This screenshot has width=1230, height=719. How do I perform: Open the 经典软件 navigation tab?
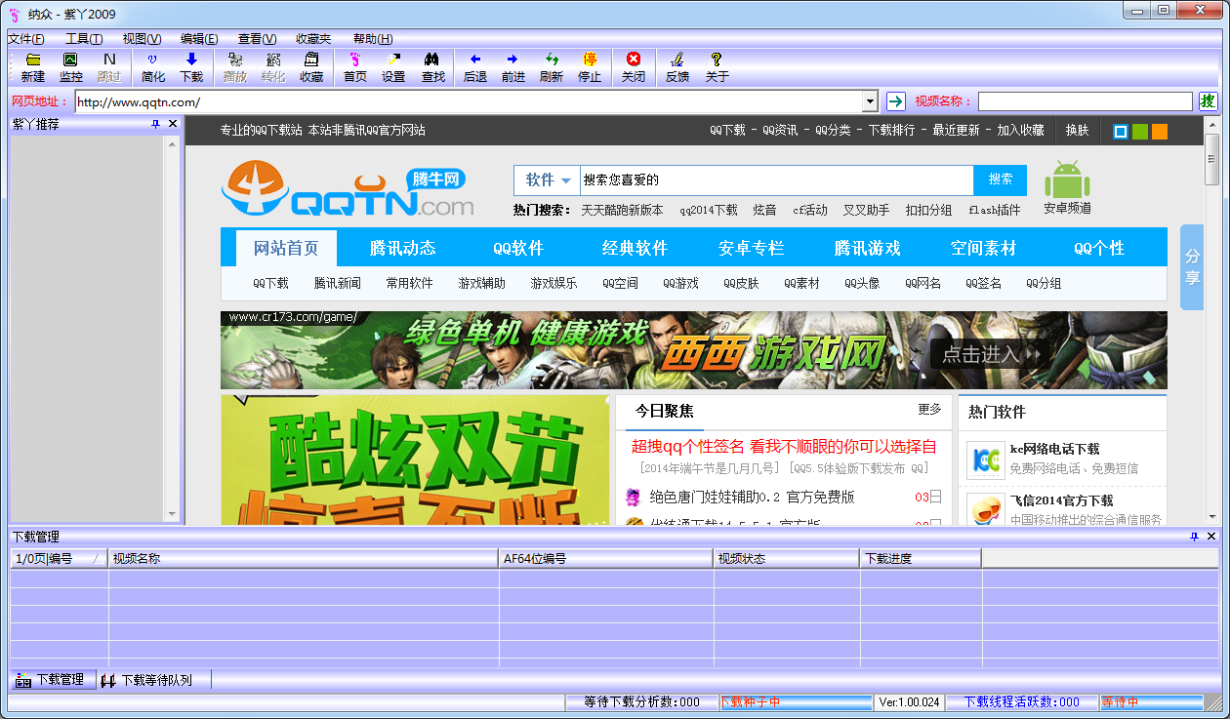tap(635, 248)
